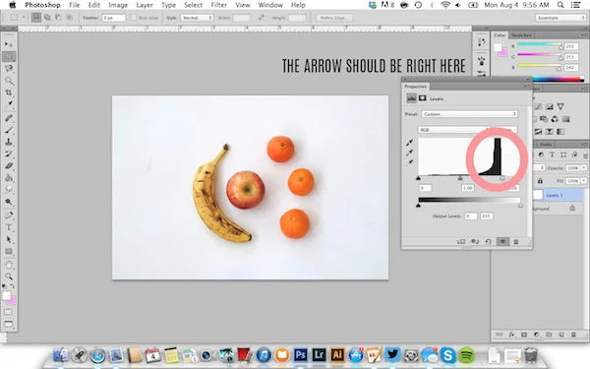
Task: Select the Eyedropper tool in toolbox
Action: 8,104
